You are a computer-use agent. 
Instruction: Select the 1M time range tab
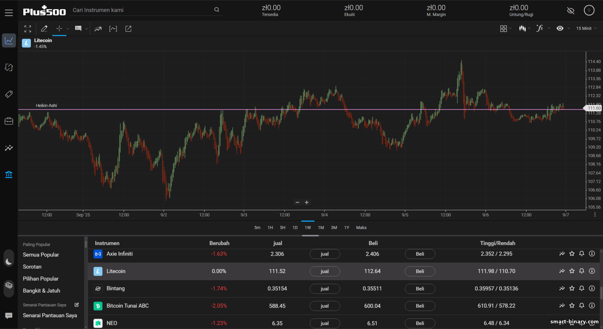[x=321, y=227]
